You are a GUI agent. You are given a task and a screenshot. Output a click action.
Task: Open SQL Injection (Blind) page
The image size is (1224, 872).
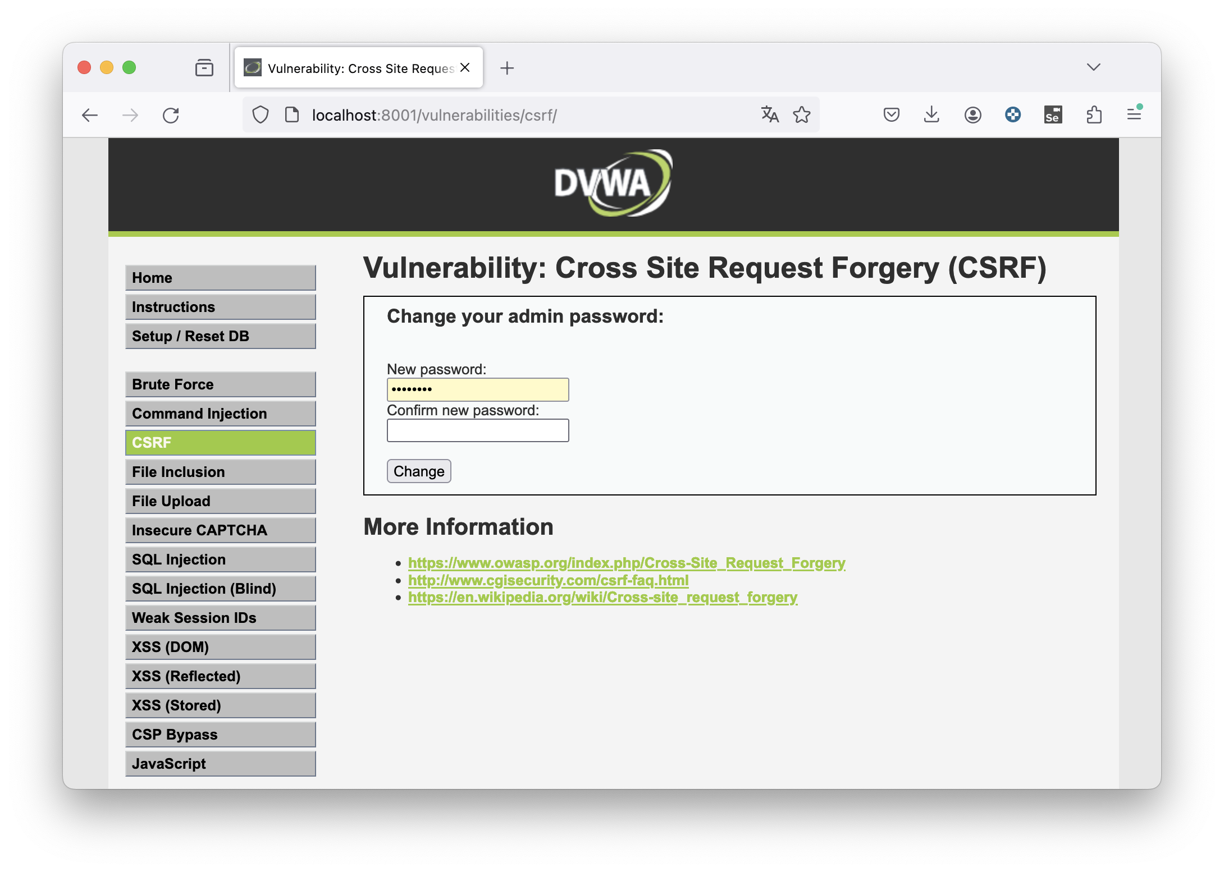pyautogui.click(x=221, y=589)
